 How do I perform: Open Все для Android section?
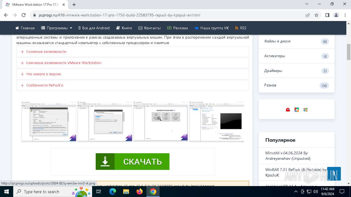94,28
